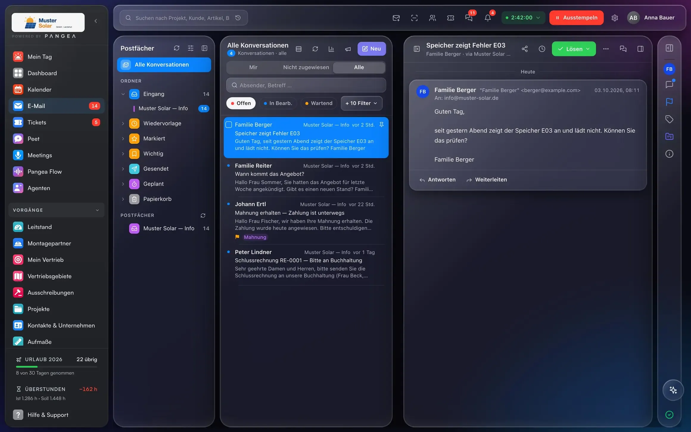Click Antworten under the message
The height and width of the screenshot is (432, 691).
tap(438, 180)
